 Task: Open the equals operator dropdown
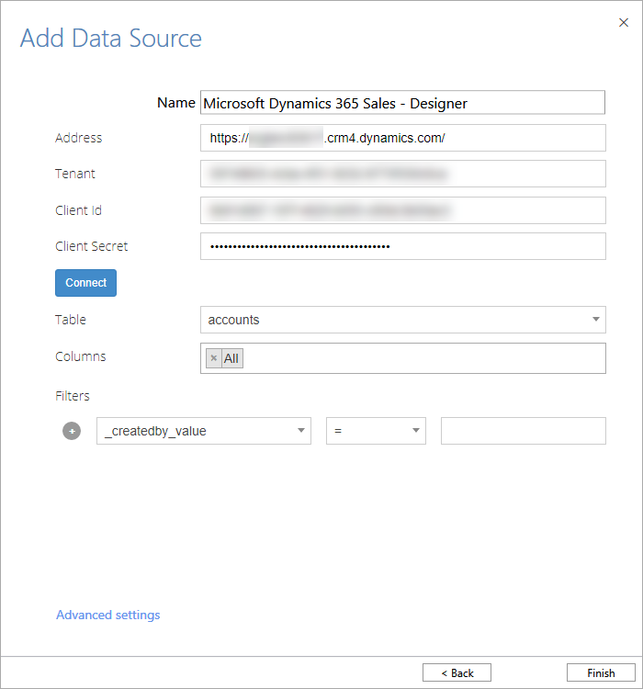pos(376,431)
